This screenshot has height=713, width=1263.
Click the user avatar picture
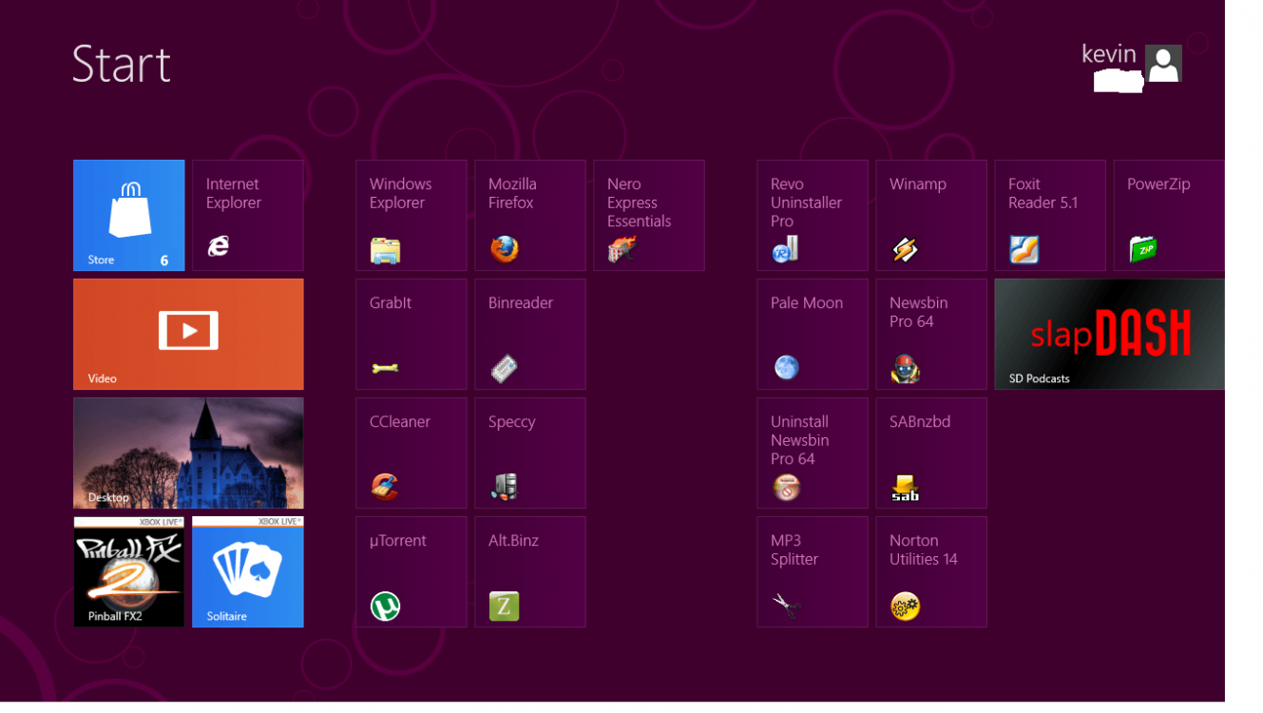[x=1163, y=64]
